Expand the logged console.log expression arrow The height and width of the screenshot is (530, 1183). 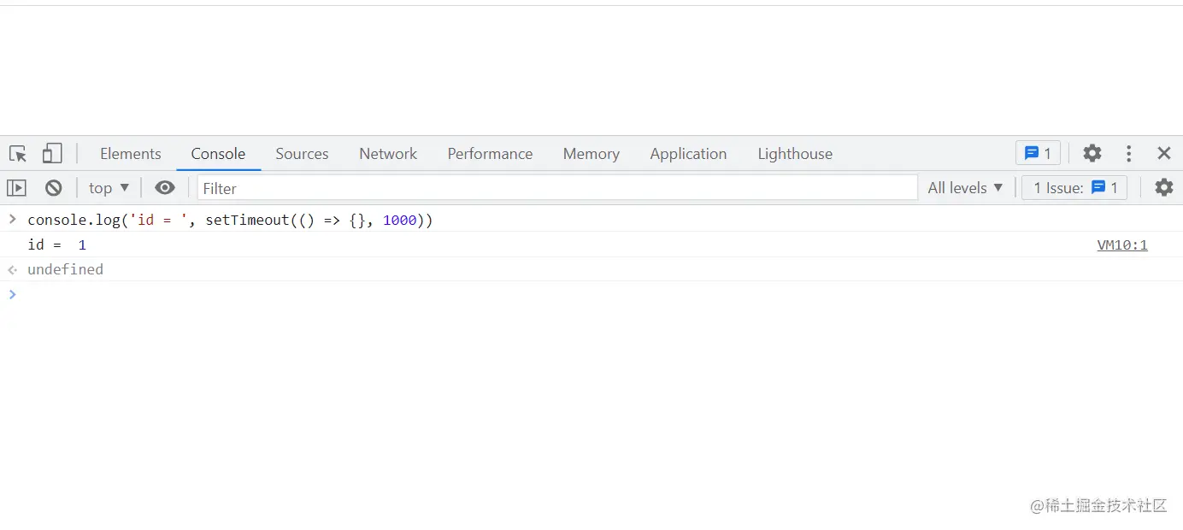click(12, 220)
